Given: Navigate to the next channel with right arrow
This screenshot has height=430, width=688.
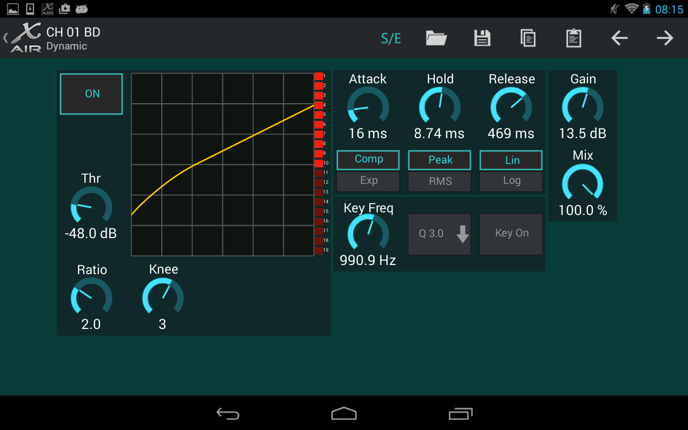Looking at the screenshot, I should point(664,38).
